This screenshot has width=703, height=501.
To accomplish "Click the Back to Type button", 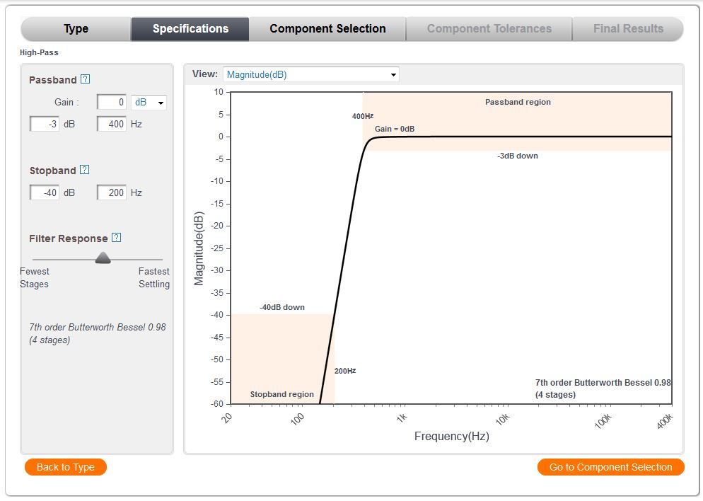I will pyautogui.click(x=66, y=467).
